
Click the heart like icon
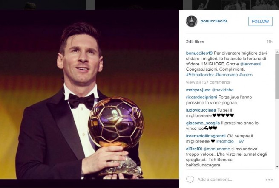pyautogui.click(x=190, y=180)
